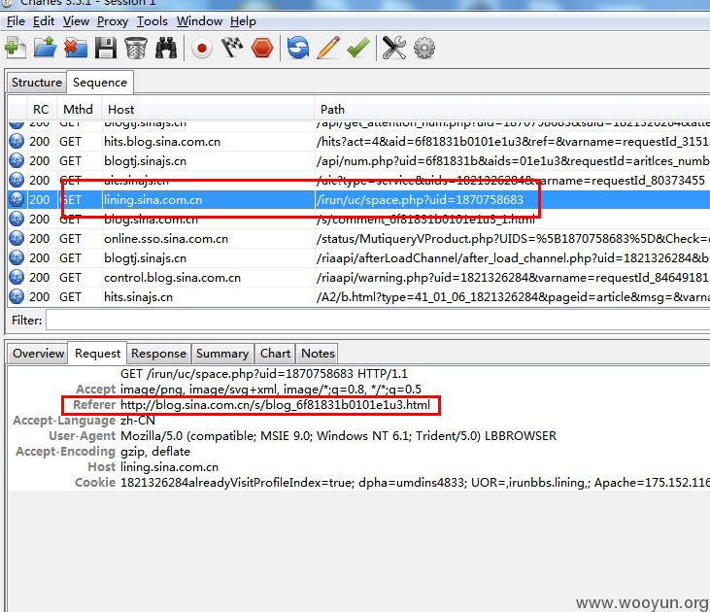This screenshot has height=612, width=710.
Task: Open the Window menu
Action: pyautogui.click(x=199, y=21)
